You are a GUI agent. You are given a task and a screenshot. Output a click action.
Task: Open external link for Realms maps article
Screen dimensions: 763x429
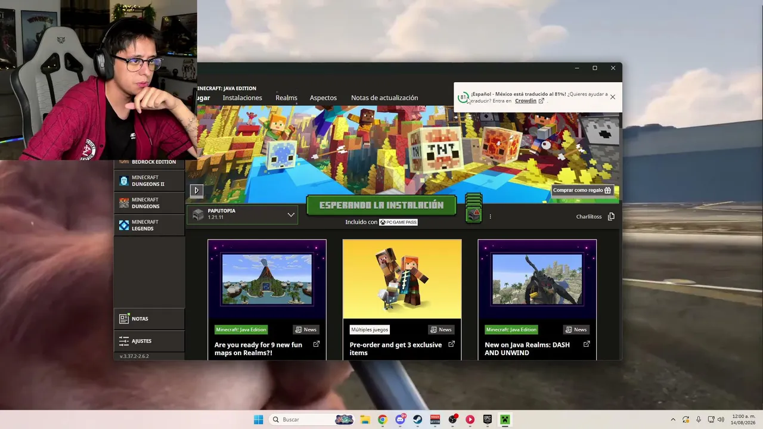tap(317, 344)
